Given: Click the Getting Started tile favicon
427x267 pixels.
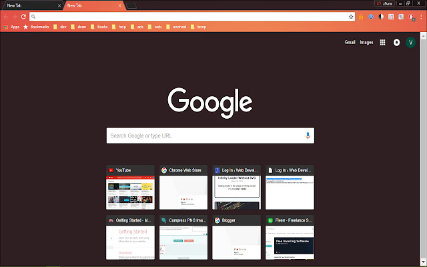Looking at the screenshot, I should (x=111, y=220).
